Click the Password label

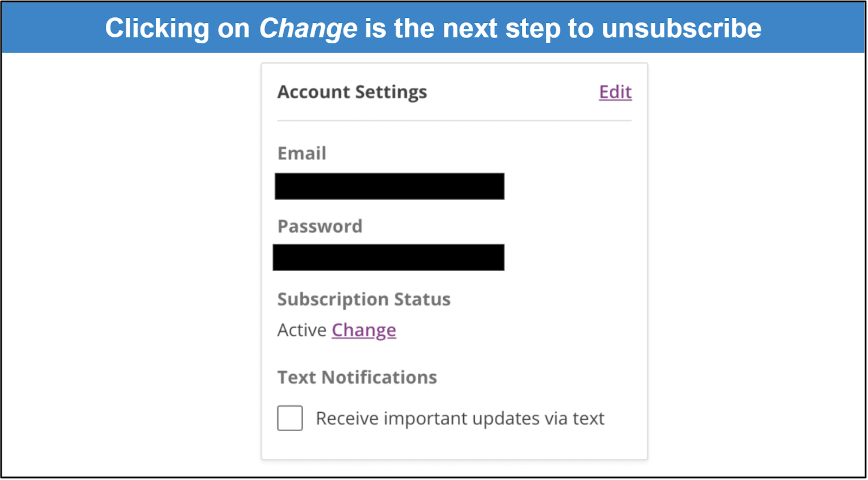[x=320, y=226]
